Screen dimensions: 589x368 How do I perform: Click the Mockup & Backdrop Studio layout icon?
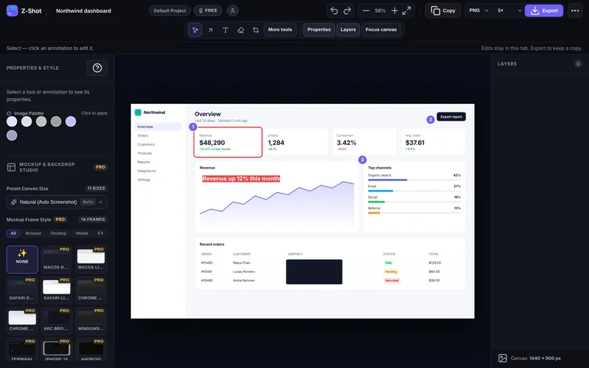pyautogui.click(x=11, y=167)
